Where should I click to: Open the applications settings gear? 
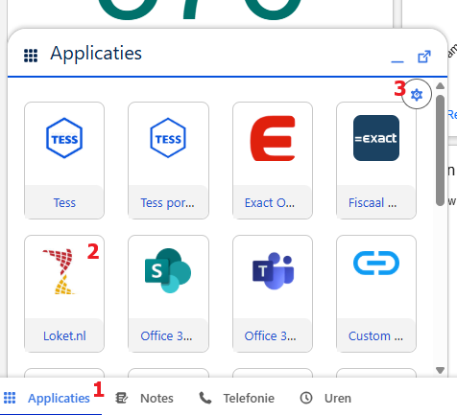tap(417, 94)
